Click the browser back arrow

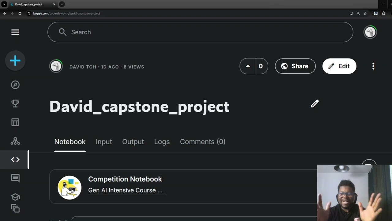click(x=5, y=14)
